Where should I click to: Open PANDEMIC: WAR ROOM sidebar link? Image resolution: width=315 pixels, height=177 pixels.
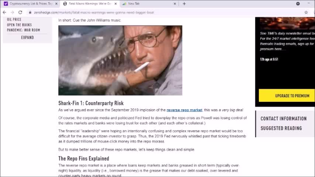pos(24,30)
